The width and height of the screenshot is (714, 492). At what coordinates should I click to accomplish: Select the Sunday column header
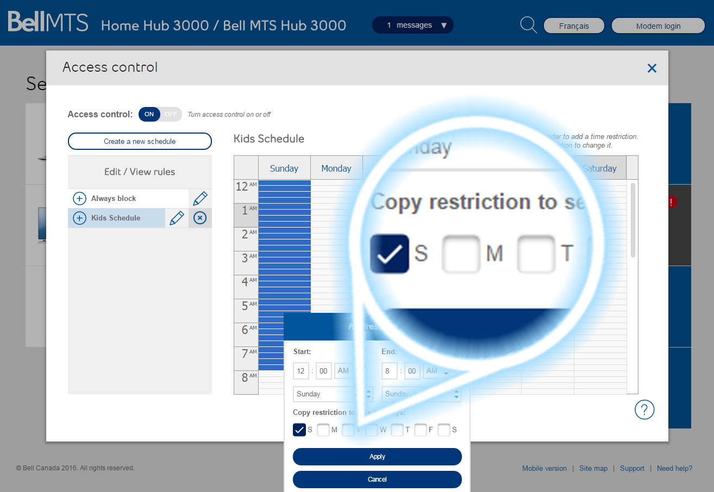click(x=284, y=168)
